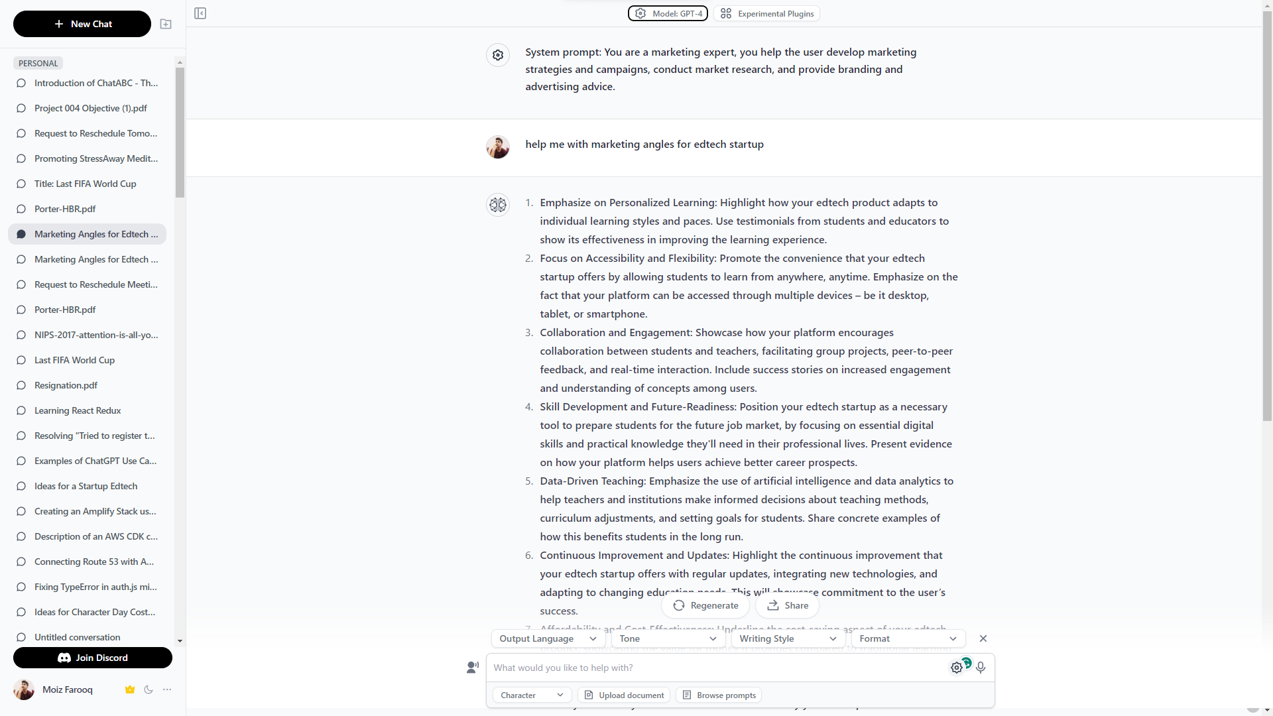Viewport: 1273px width, 716px height.
Task: Click the Regenerate response option
Action: pos(705,605)
